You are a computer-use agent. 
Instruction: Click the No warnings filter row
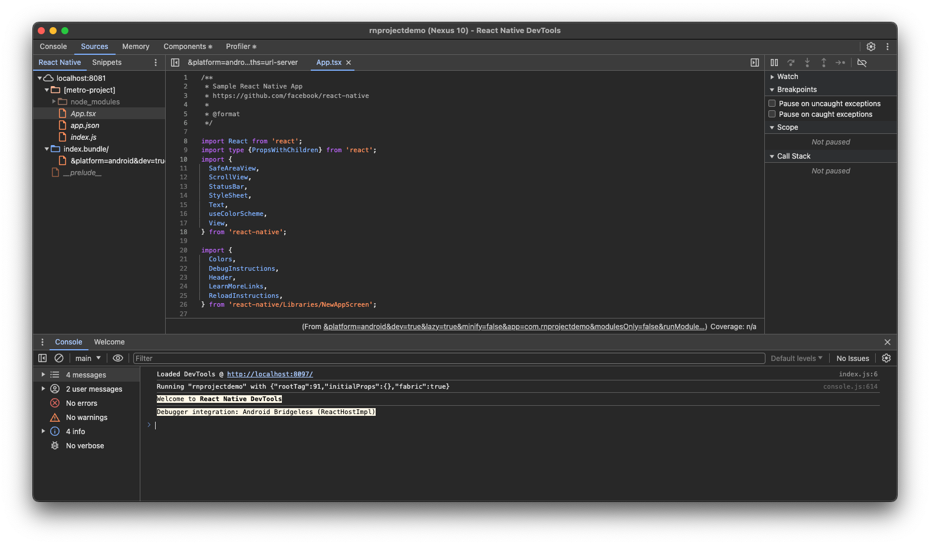[87, 417]
